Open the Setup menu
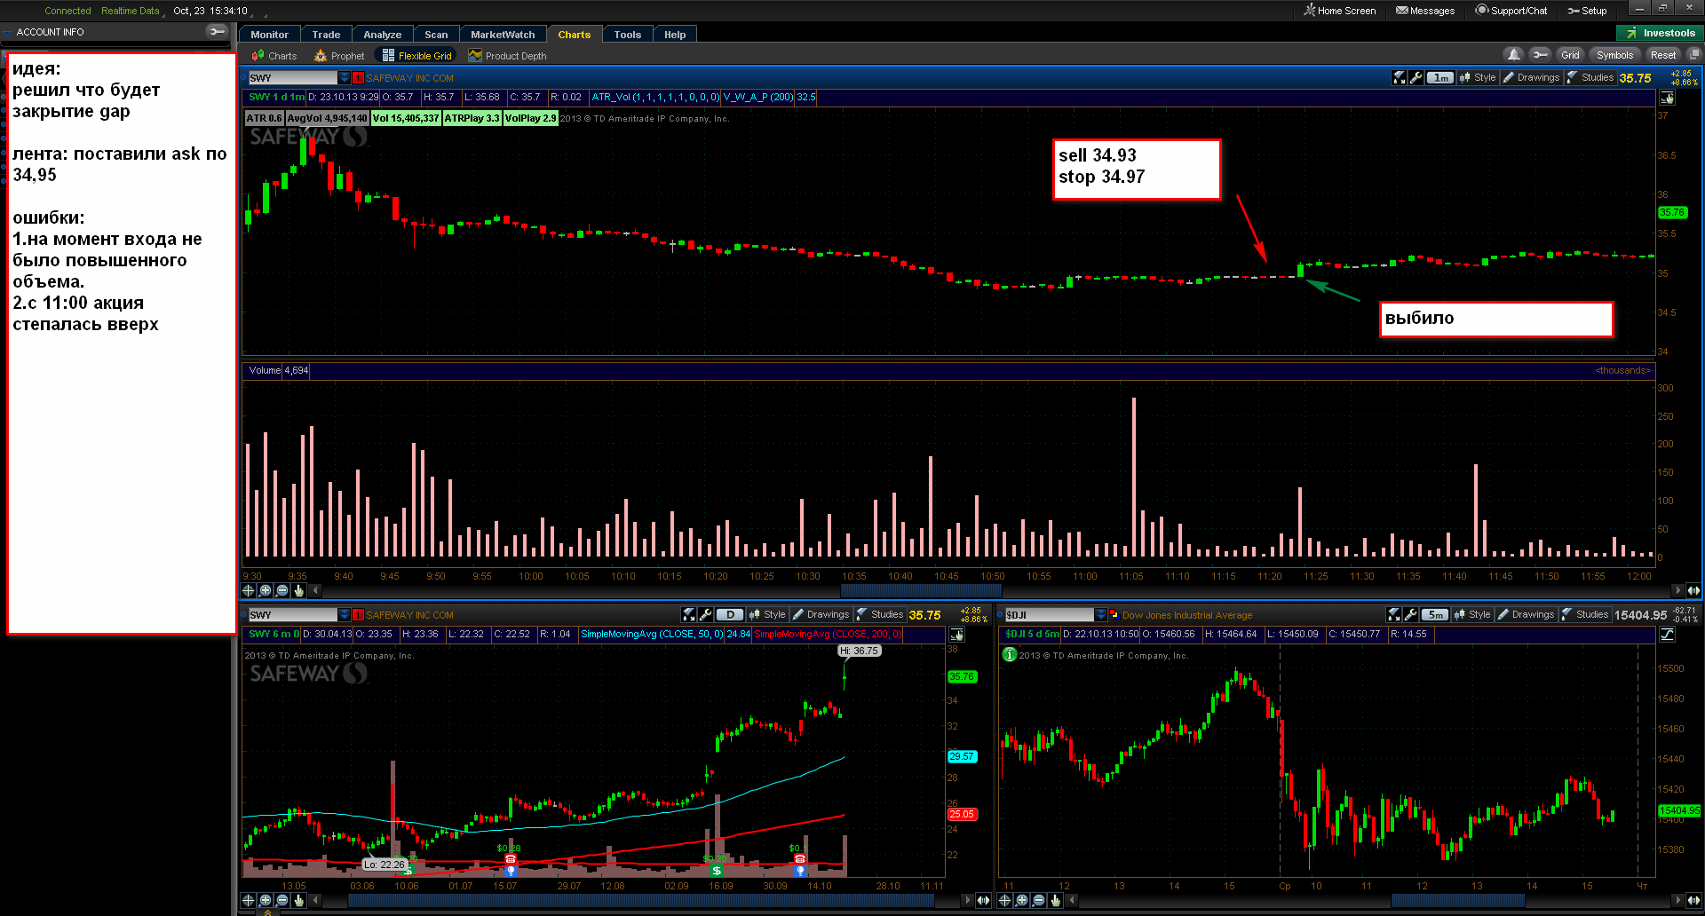The width and height of the screenshot is (1705, 916). tap(1587, 11)
